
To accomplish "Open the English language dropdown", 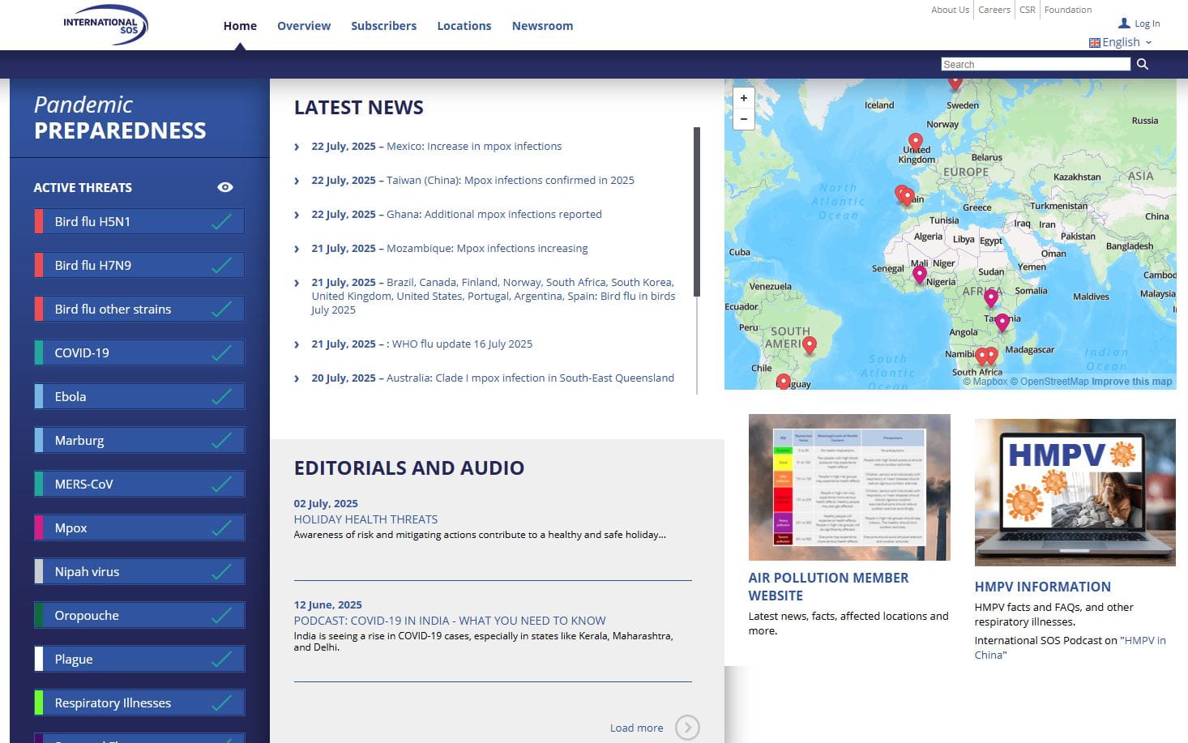I will coord(1120,42).
